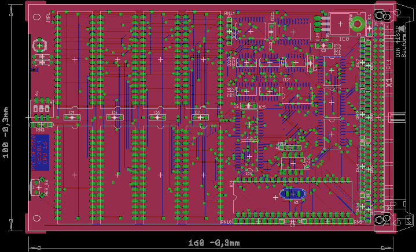Click the green mounting hole beside IC0

pyautogui.click(x=357, y=24)
